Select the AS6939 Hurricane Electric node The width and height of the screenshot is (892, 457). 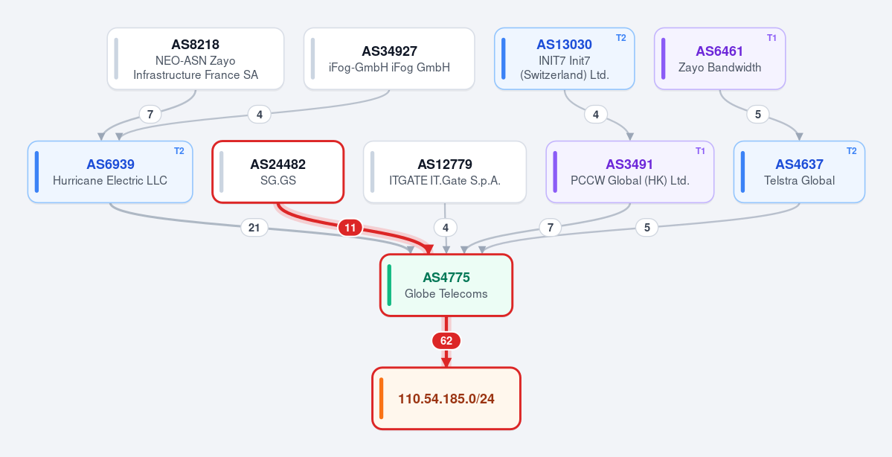[x=110, y=172]
